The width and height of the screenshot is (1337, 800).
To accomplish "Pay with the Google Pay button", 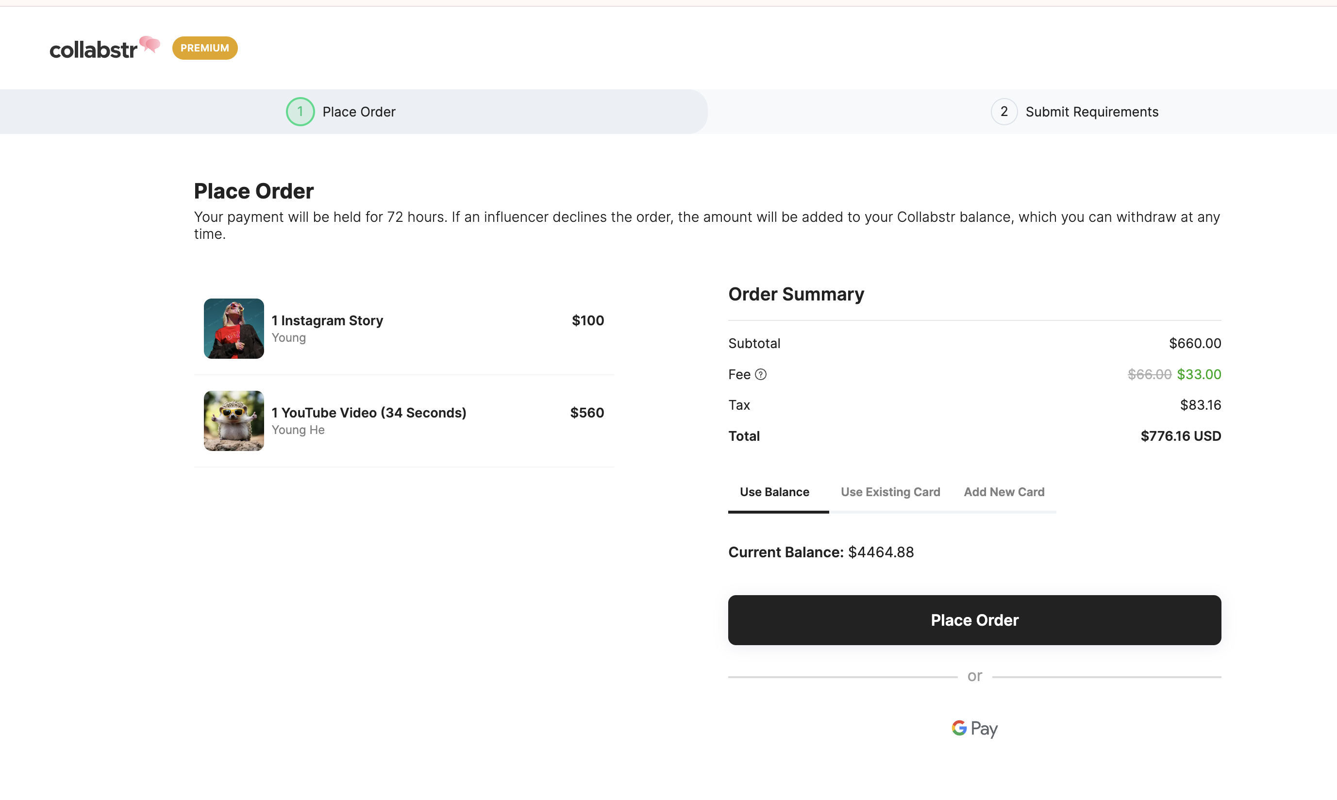I will coord(974,728).
